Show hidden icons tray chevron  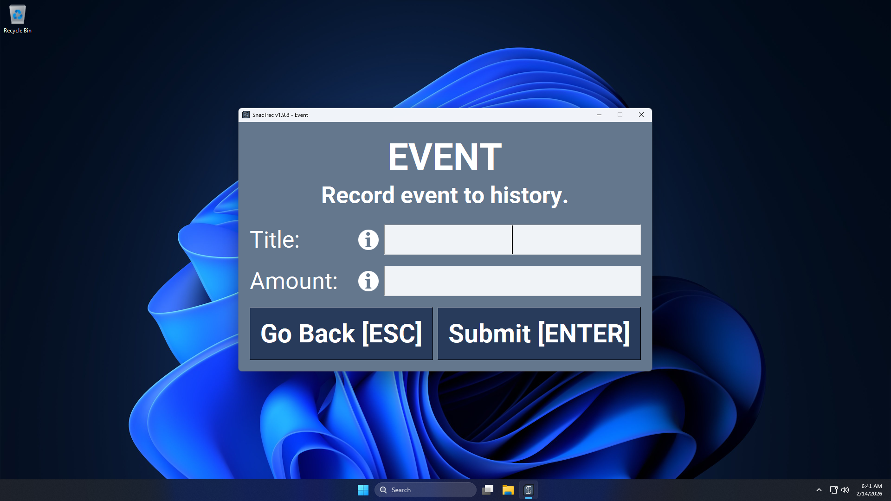pyautogui.click(x=819, y=490)
